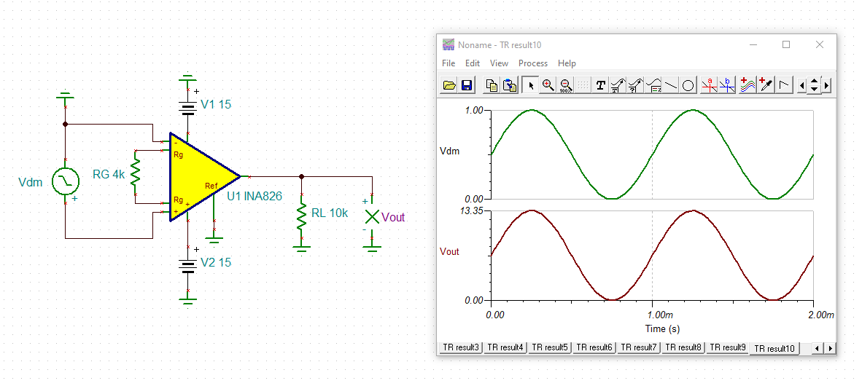Click the 13.35 axis value

pos(472,211)
